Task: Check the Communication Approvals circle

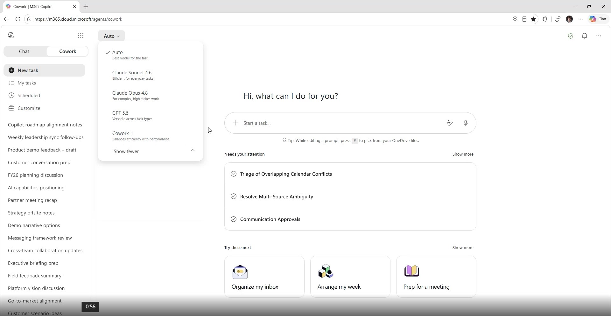Action: click(234, 219)
